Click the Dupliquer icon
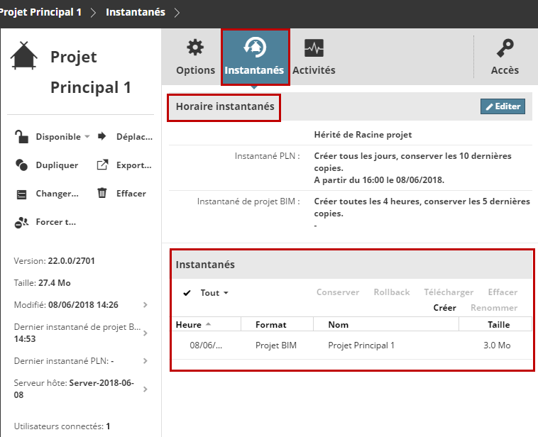The width and height of the screenshot is (538, 437). (21, 165)
